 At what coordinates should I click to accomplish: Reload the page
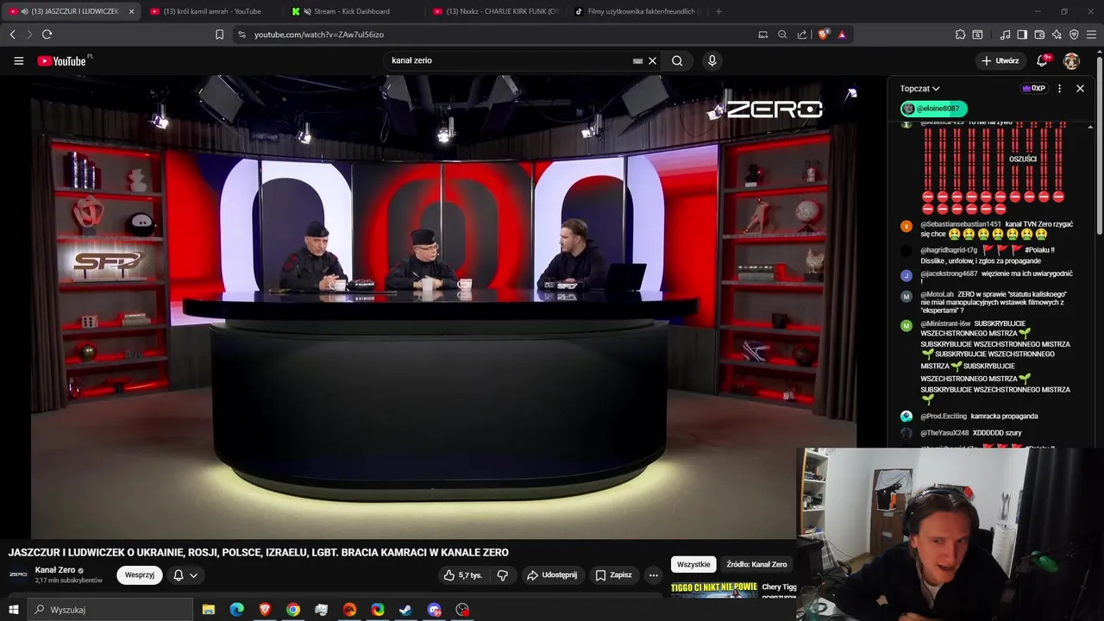pos(47,34)
